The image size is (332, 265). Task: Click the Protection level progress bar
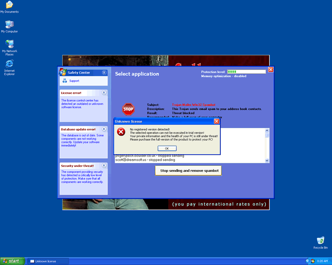pos(246,72)
